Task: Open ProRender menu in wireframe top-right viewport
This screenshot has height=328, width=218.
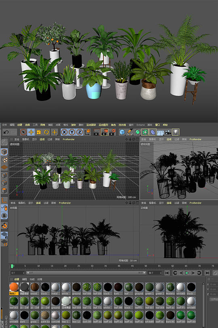Action: [x=195, y=139]
